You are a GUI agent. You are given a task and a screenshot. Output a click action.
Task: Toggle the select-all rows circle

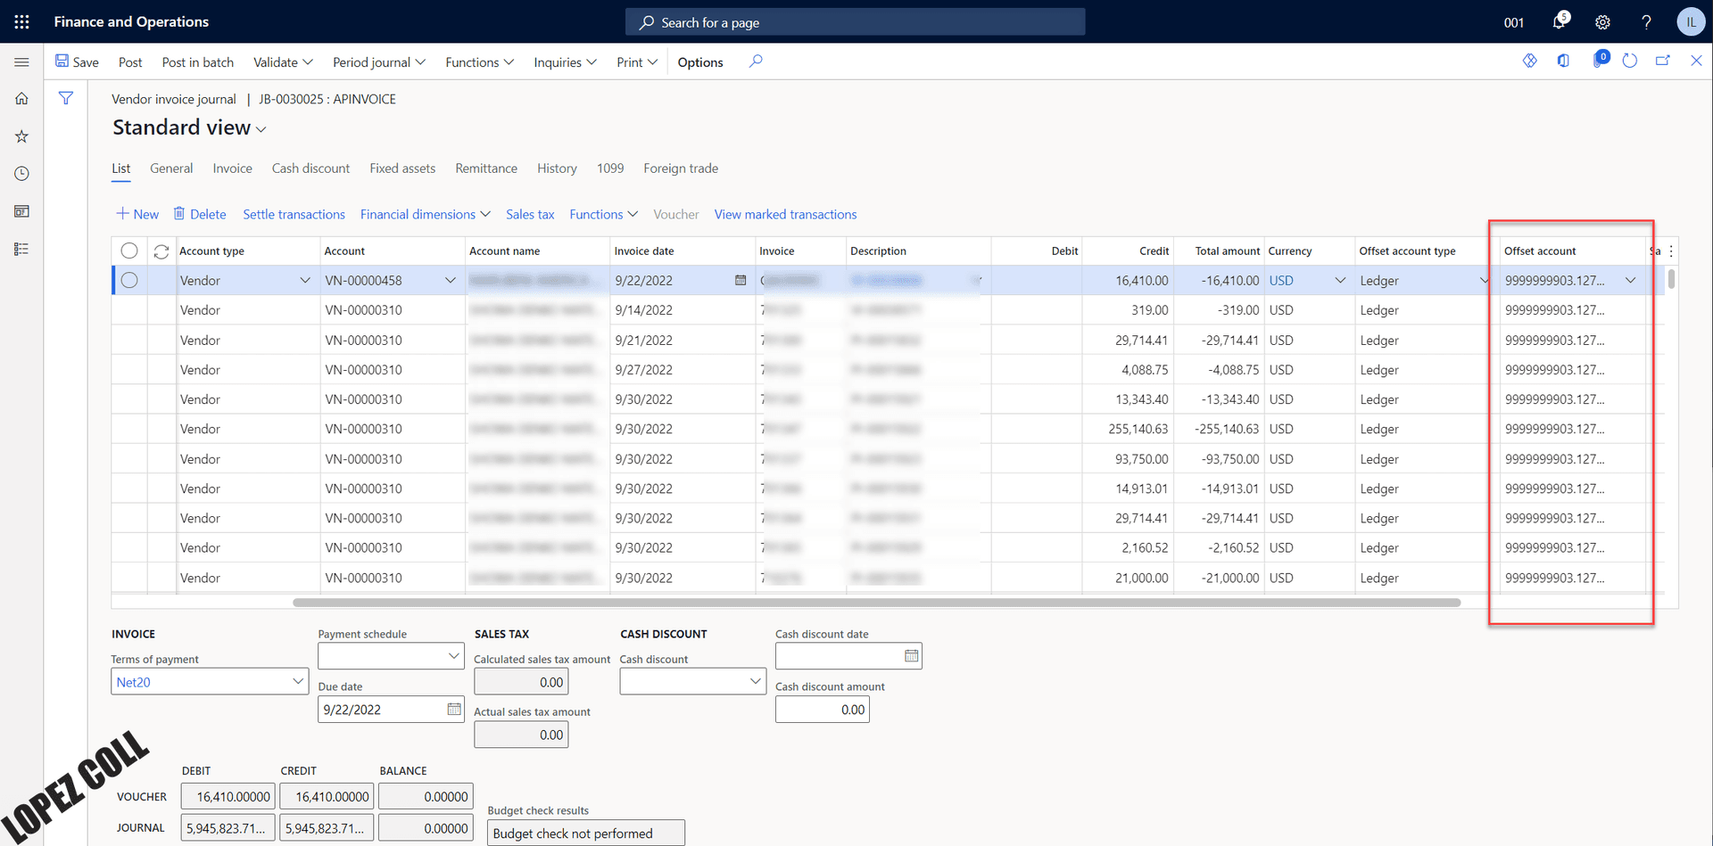pyautogui.click(x=129, y=251)
